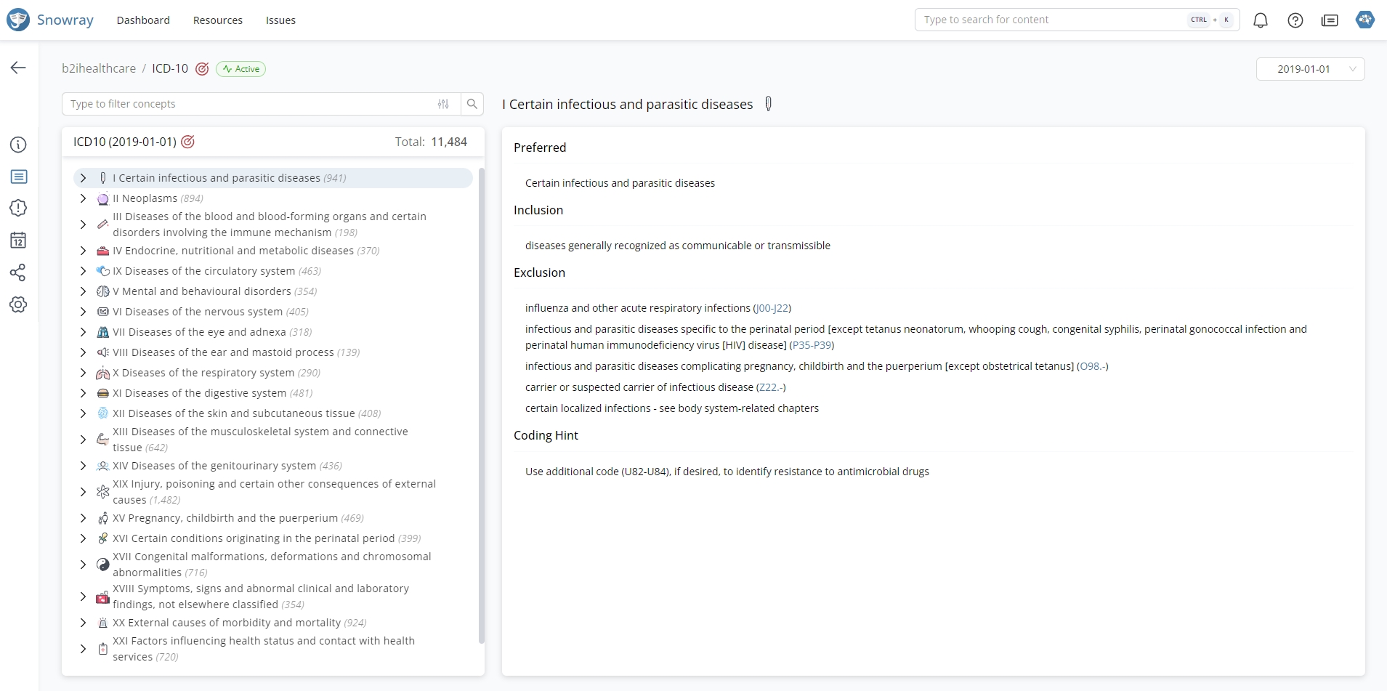Expand IX Diseases of the circulatory system

point(83,271)
